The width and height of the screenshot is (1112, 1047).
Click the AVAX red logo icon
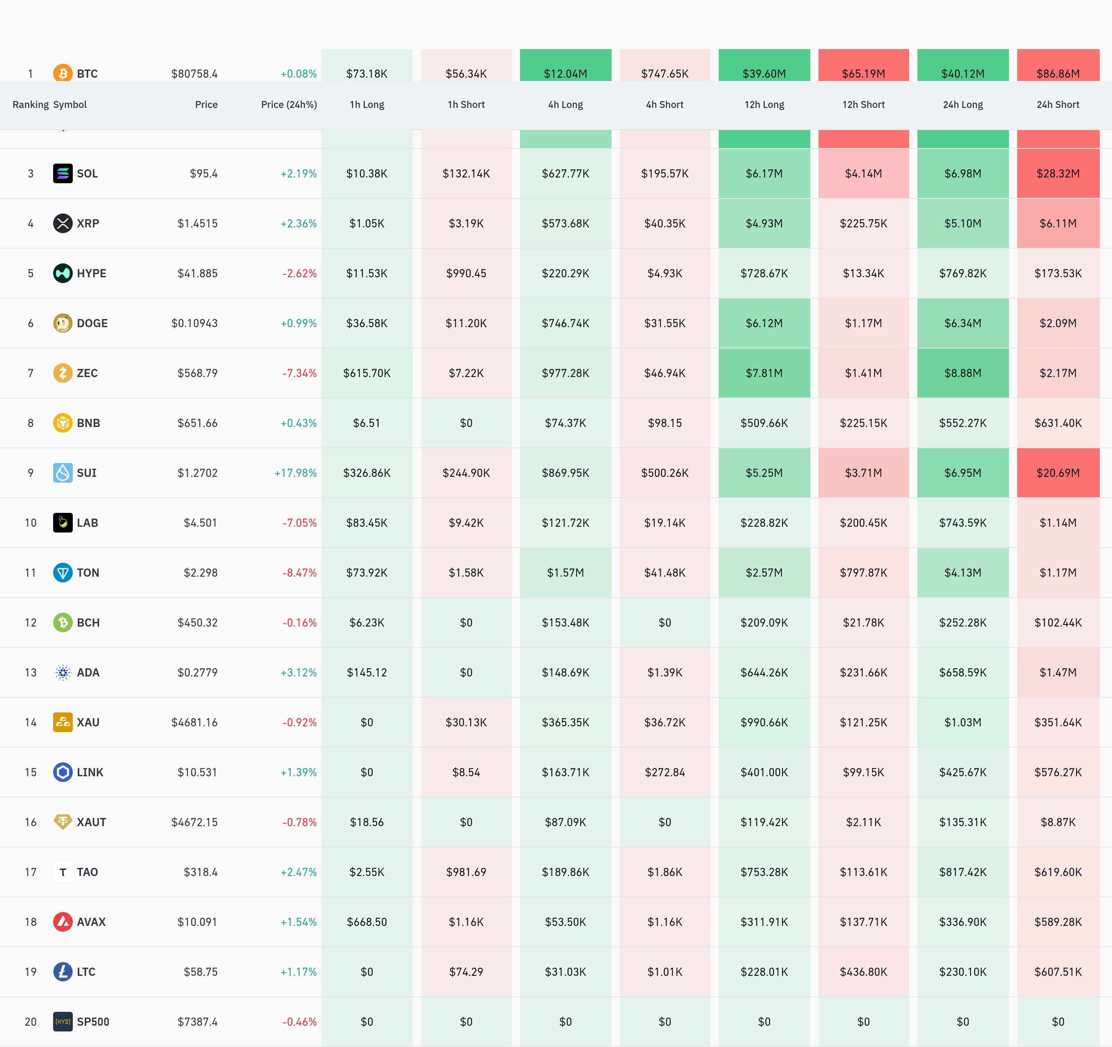(63, 922)
